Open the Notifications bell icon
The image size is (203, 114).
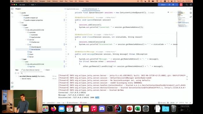point(191,9)
